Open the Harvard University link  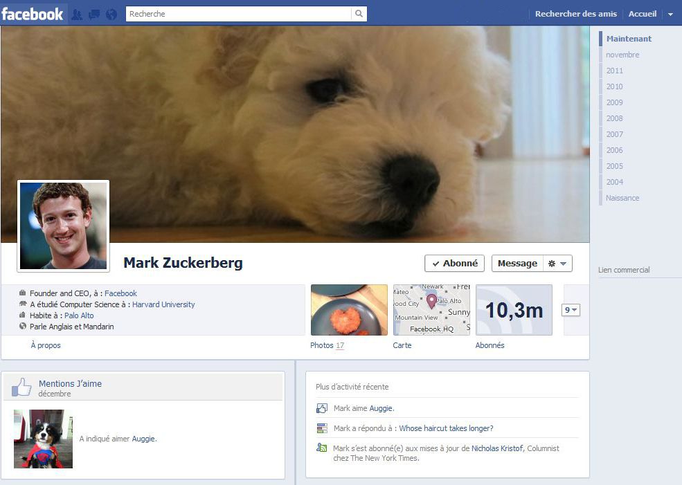coord(163,304)
